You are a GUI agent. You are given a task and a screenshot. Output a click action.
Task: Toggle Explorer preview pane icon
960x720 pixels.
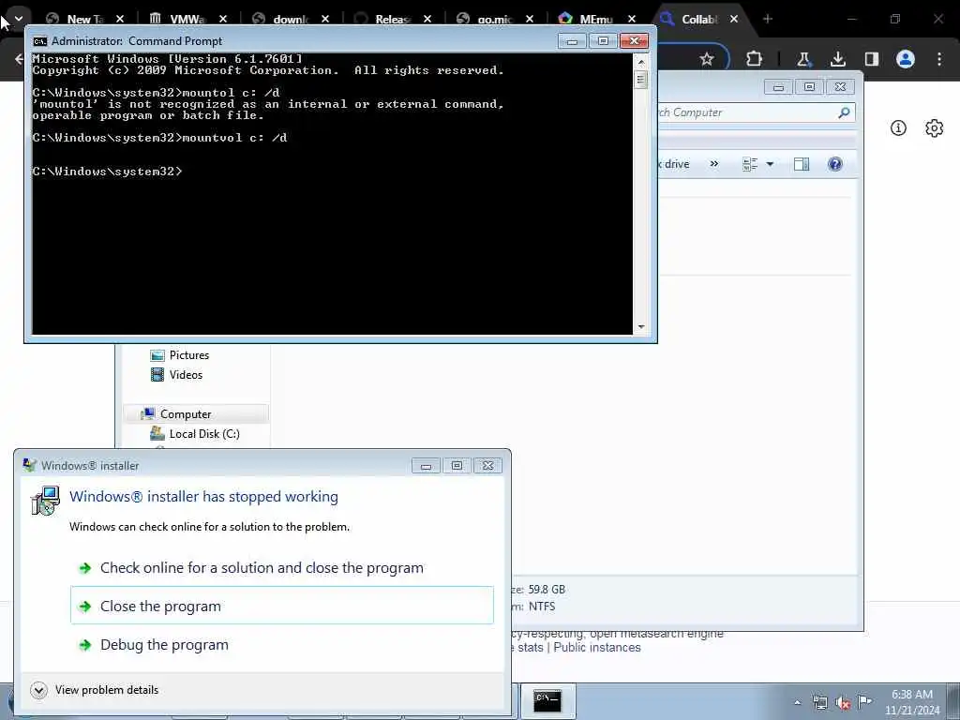802,163
